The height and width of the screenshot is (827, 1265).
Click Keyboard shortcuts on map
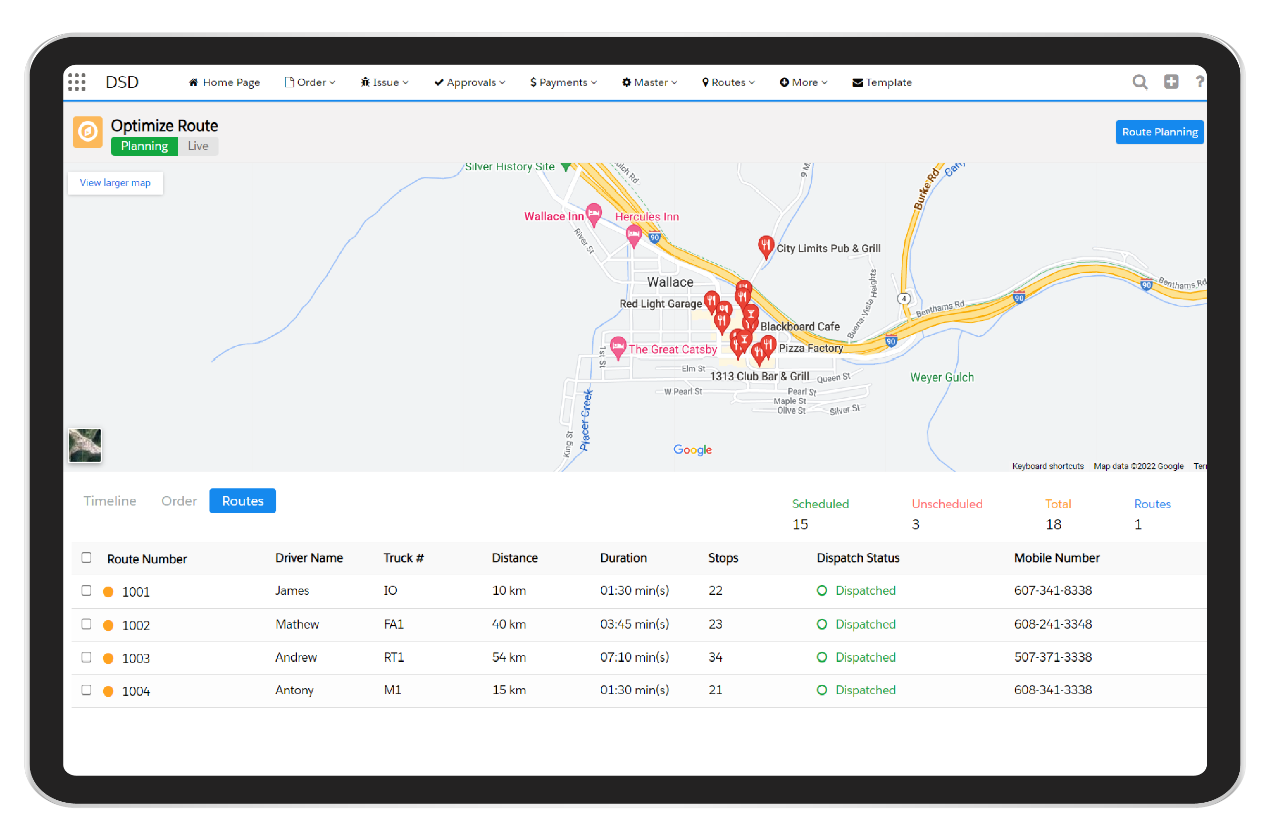(1047, 465)
